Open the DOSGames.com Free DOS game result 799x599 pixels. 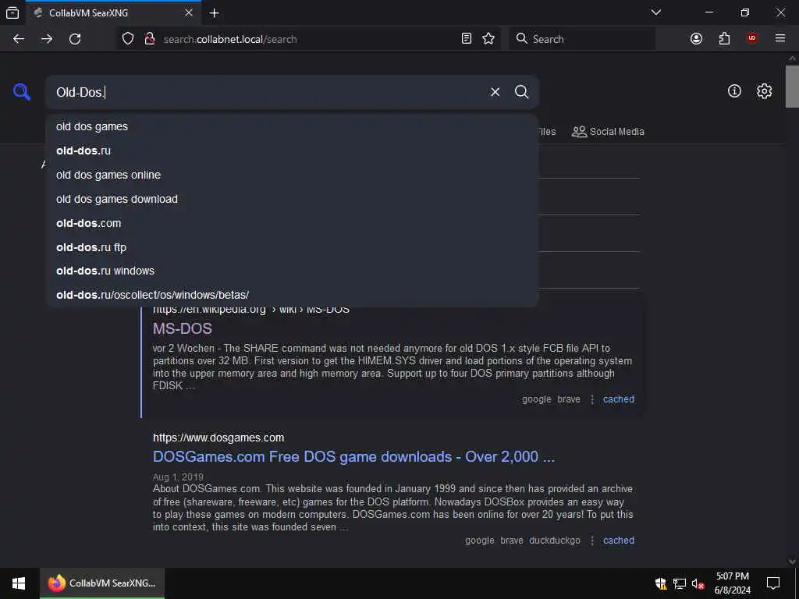pos(353,456)
